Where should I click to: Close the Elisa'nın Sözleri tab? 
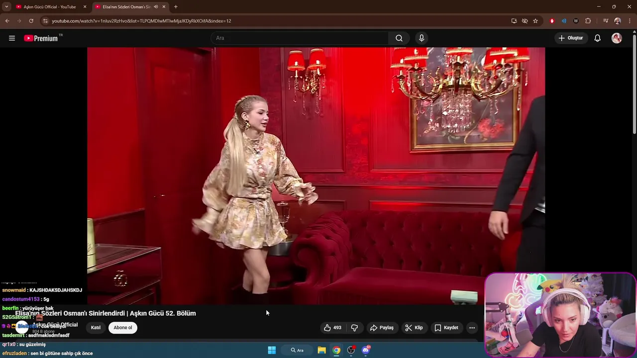click(x=164, y=7)
